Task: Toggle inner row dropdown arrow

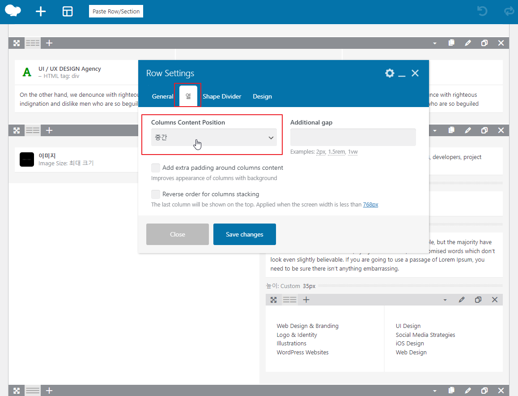Action: 445,300
